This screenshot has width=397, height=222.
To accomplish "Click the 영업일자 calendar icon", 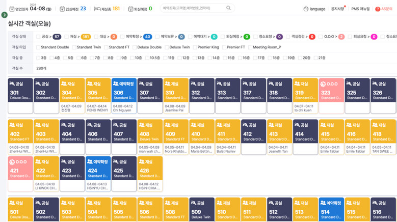I will pyautogui.click(x=12, y=9).
